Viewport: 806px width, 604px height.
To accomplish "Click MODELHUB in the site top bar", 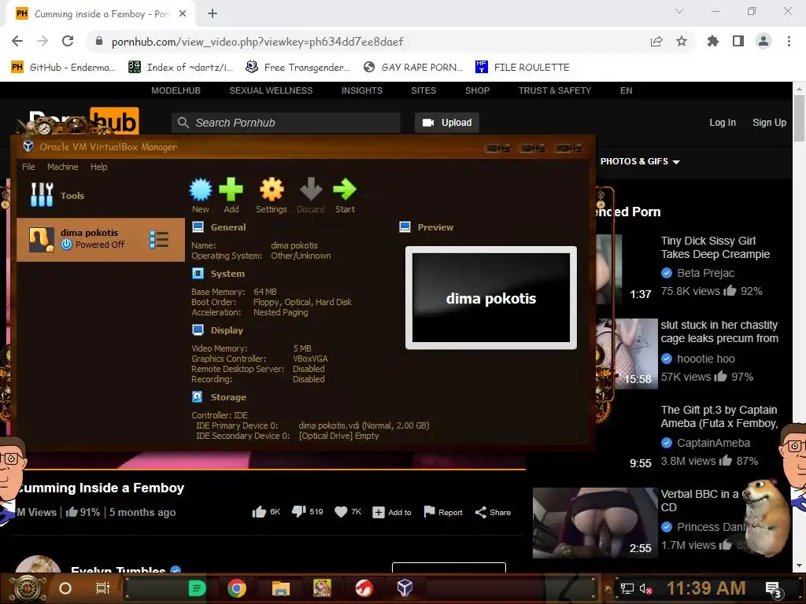I will coord(176,90).
